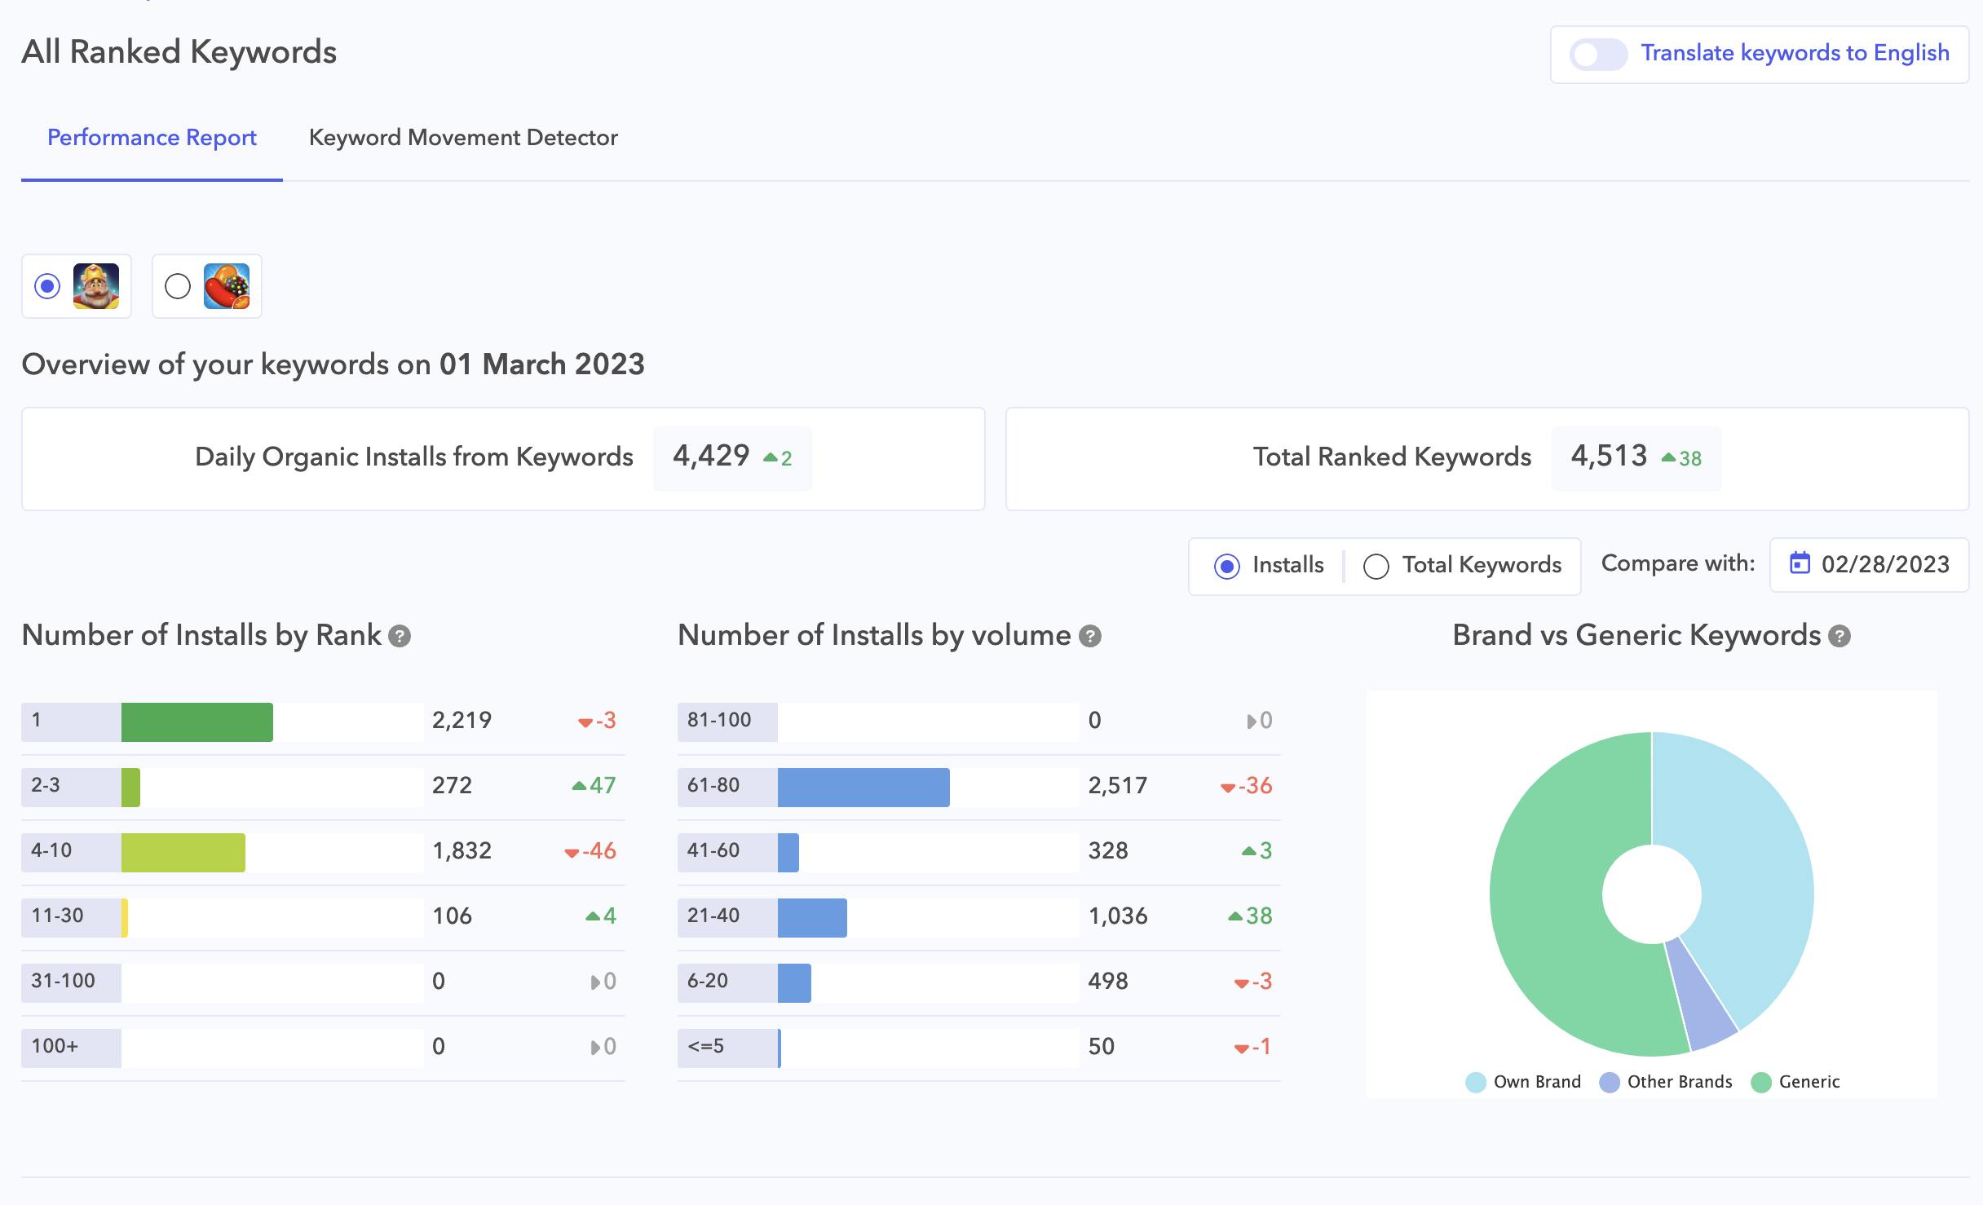Switch to Keyword Movement Detector tab

463,138
